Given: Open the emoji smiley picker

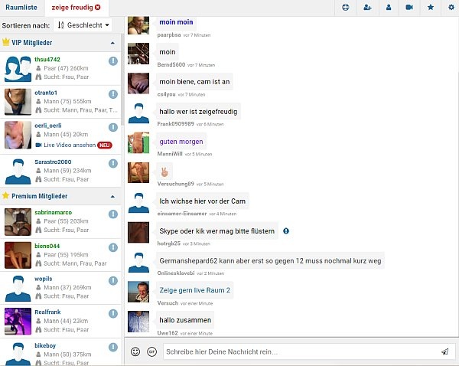Looking at the screenshot, I should pyautogui.click(x=135, y=351).
